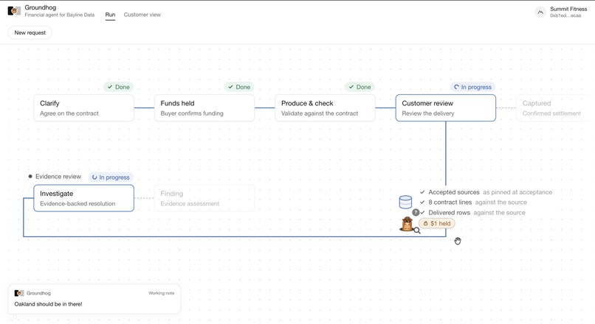595x324 pixels.
Task: Click the Groundhog icon in working note
Action: (x=19, y=293)
